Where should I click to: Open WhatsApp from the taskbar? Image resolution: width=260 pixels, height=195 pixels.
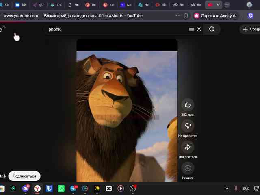[61, 188]
